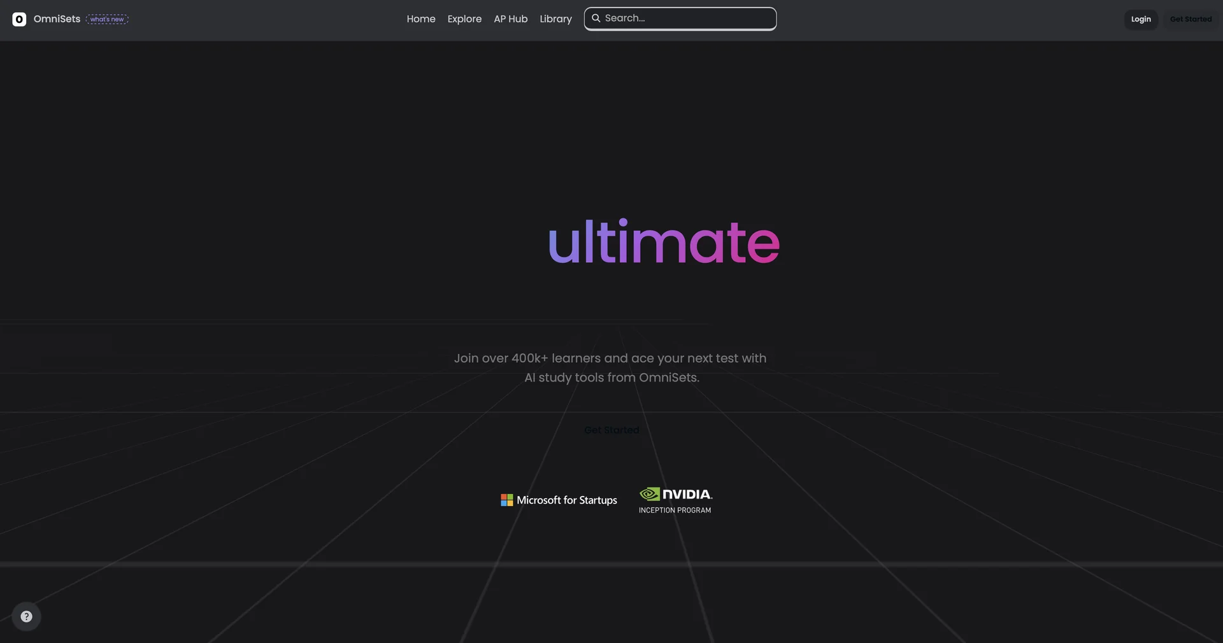Click the "Join over 400k+ learners" tagline
1223x643 pixels.
point(610,368)
